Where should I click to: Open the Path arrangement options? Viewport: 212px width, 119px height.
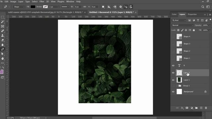coord(115,7)
